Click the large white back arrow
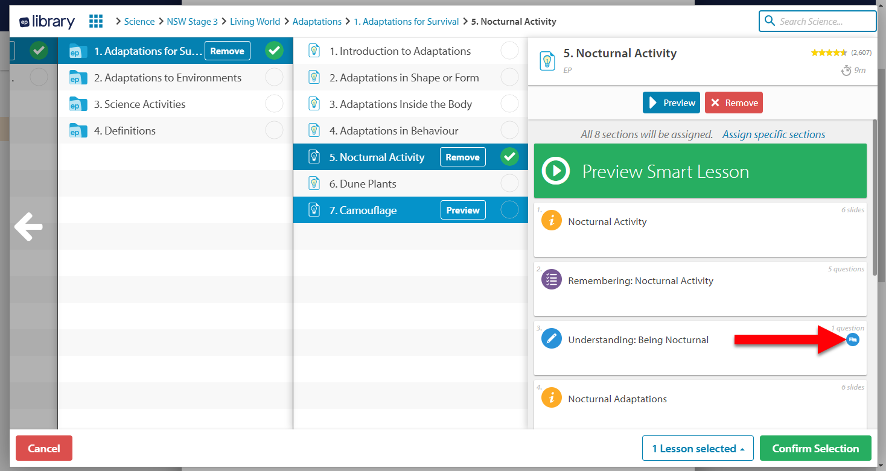The image size is (886, 471). (28, 227)
